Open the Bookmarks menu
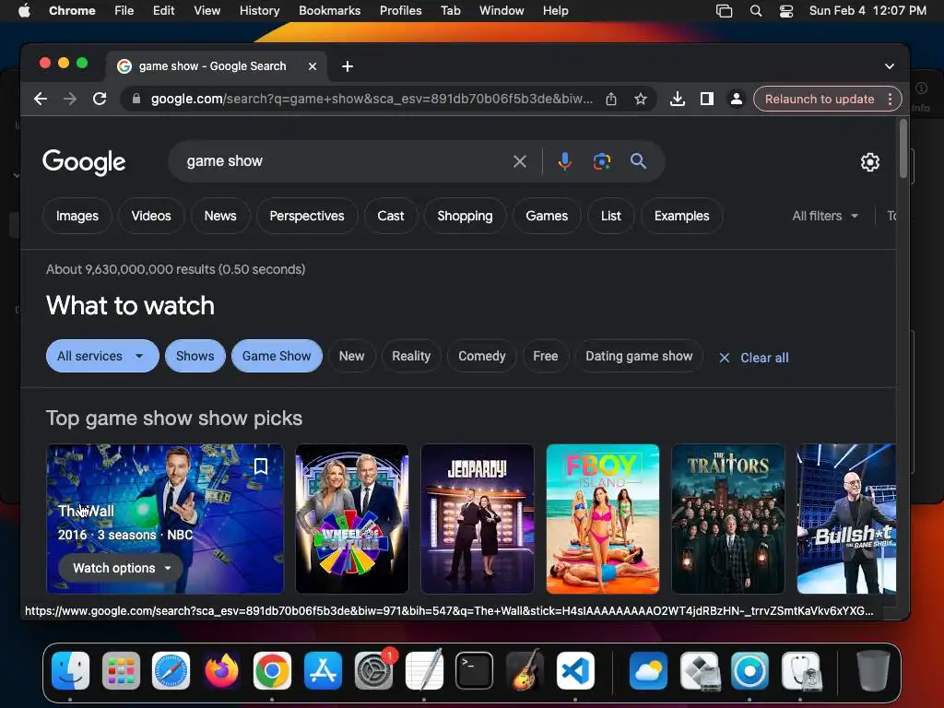944x708 pixels. click(329, 10)
